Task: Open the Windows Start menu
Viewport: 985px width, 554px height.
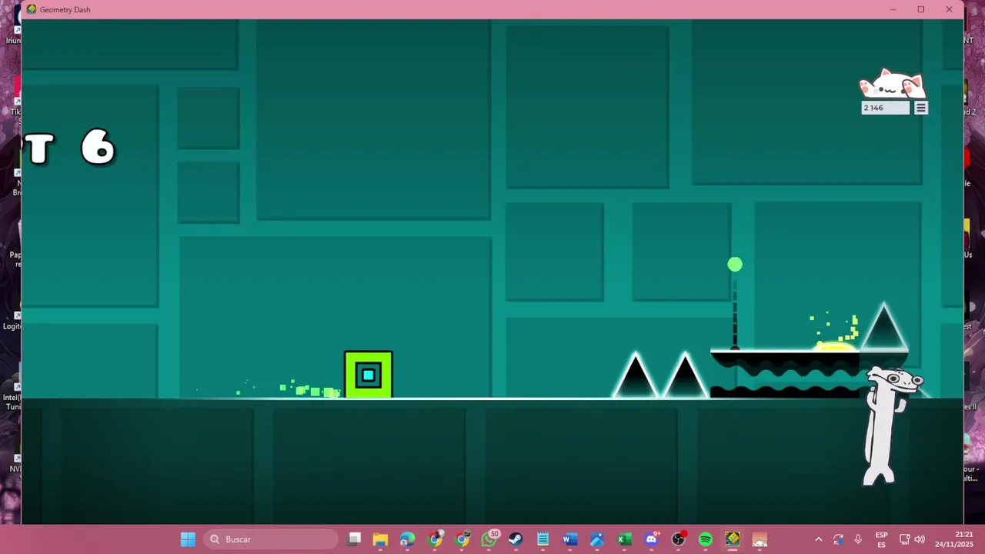Action: click(x=188, y=539)
